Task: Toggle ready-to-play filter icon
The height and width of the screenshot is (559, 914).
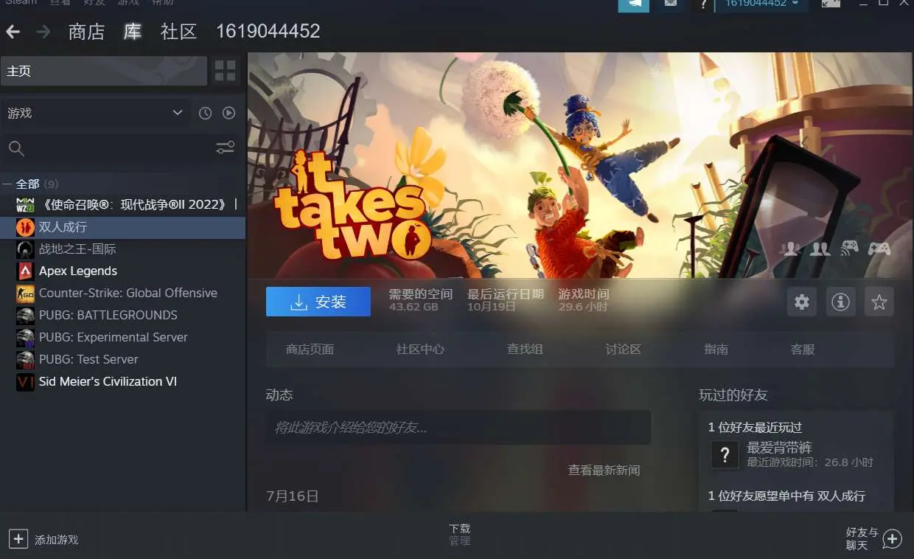Action: coord(228,113)
